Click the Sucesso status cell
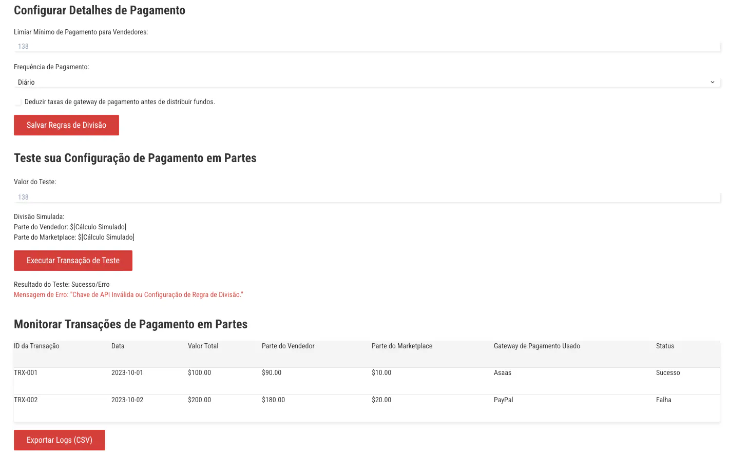 (668, 373)
